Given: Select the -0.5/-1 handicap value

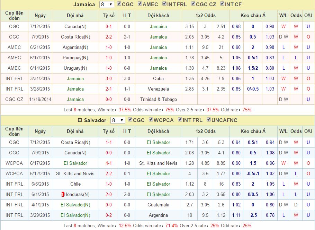Looking at the screenshot, I should (253, 173).
